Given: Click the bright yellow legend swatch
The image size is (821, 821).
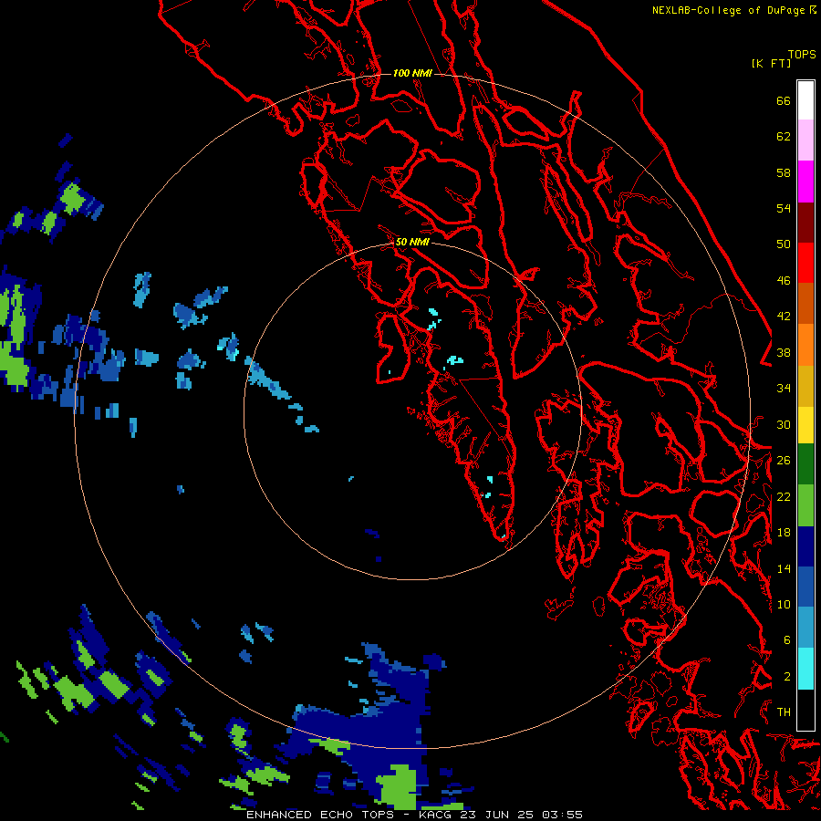Looking at the screenshot, I should 805,426.
